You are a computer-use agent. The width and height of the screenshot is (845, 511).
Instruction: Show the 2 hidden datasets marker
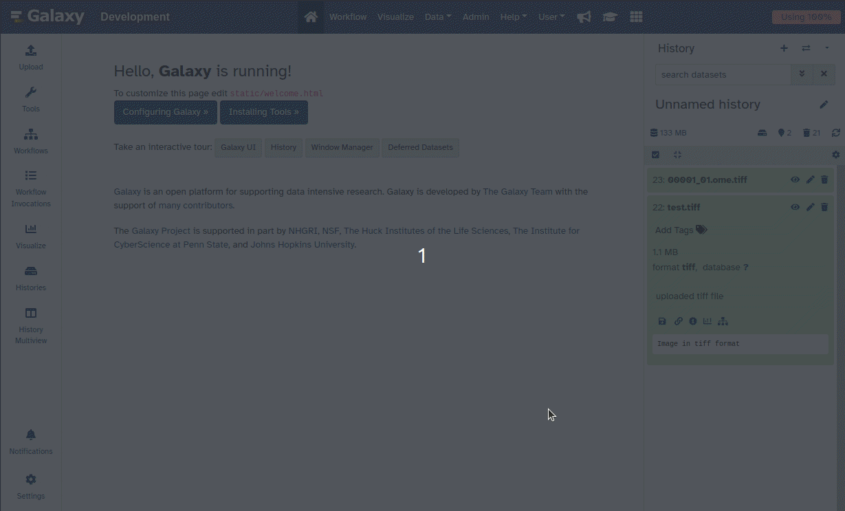coord(784,133)
